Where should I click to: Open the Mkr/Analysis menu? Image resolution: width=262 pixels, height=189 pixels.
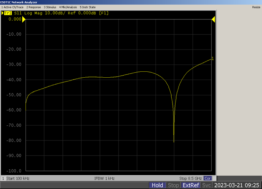pyautogui.click(x=68, y=7)
